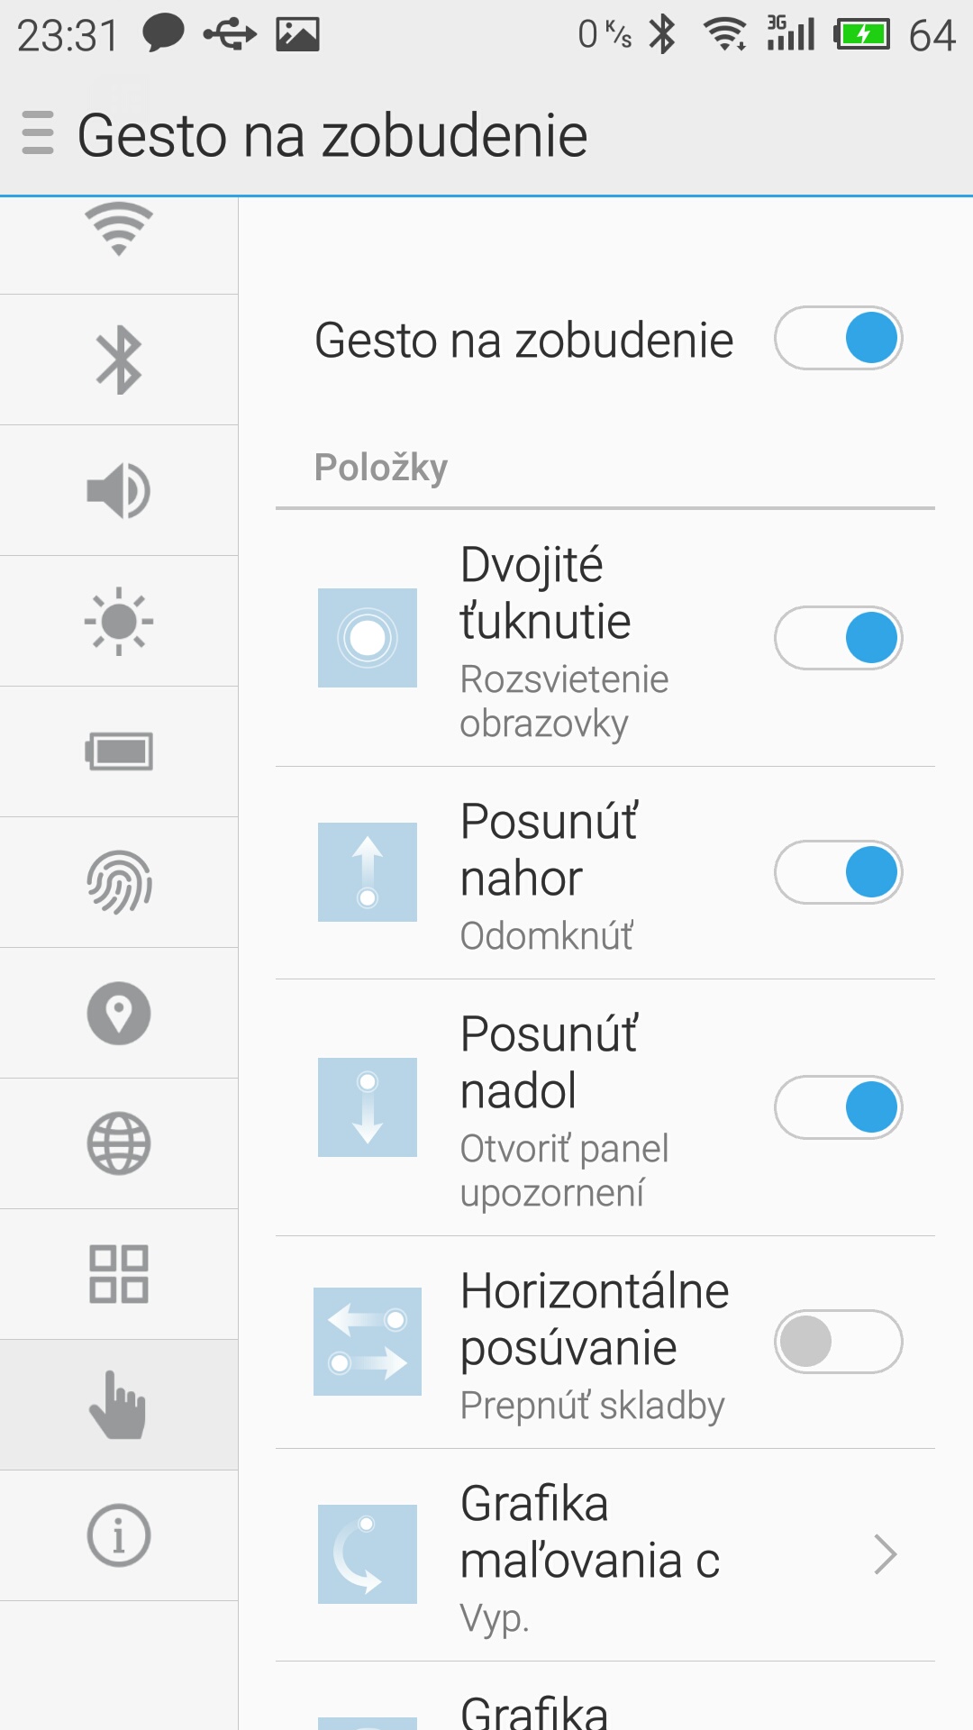Turn off the Dvojité ťuknutie toggle
The image size is (973, 1730).
click(838, 638)
